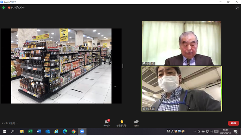Screen dimensions: 241x135
Task: Open Microsoft Edge from taskbar
Action: [x=65, y=132]
